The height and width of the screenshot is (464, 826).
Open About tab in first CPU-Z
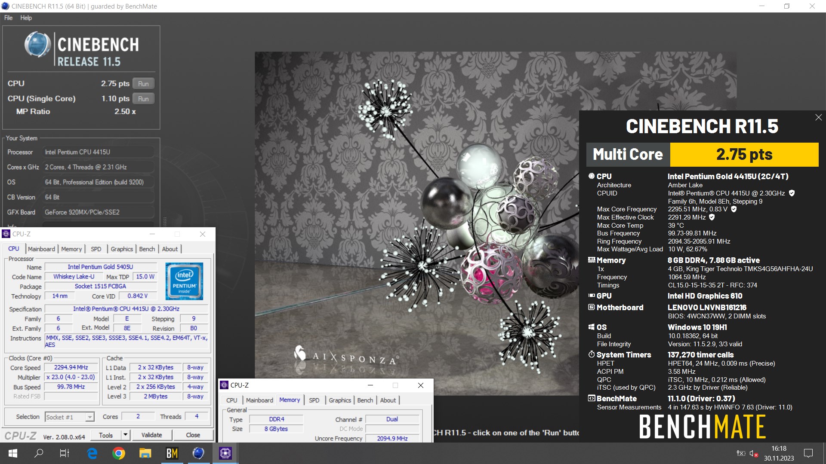click(x=170, y=249)
